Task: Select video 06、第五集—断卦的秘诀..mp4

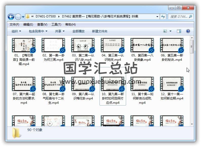Action: coord(172,50)
